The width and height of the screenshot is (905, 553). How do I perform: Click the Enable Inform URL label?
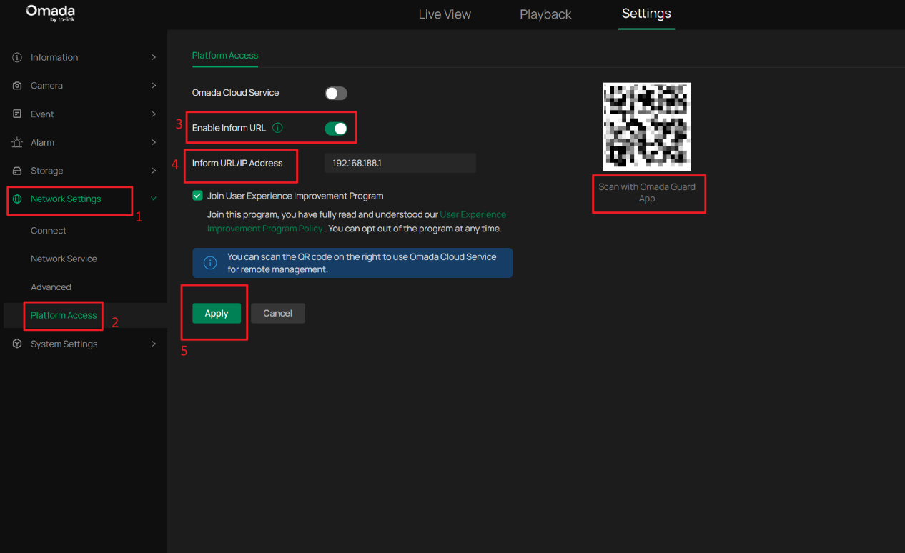tap(229, 128)
